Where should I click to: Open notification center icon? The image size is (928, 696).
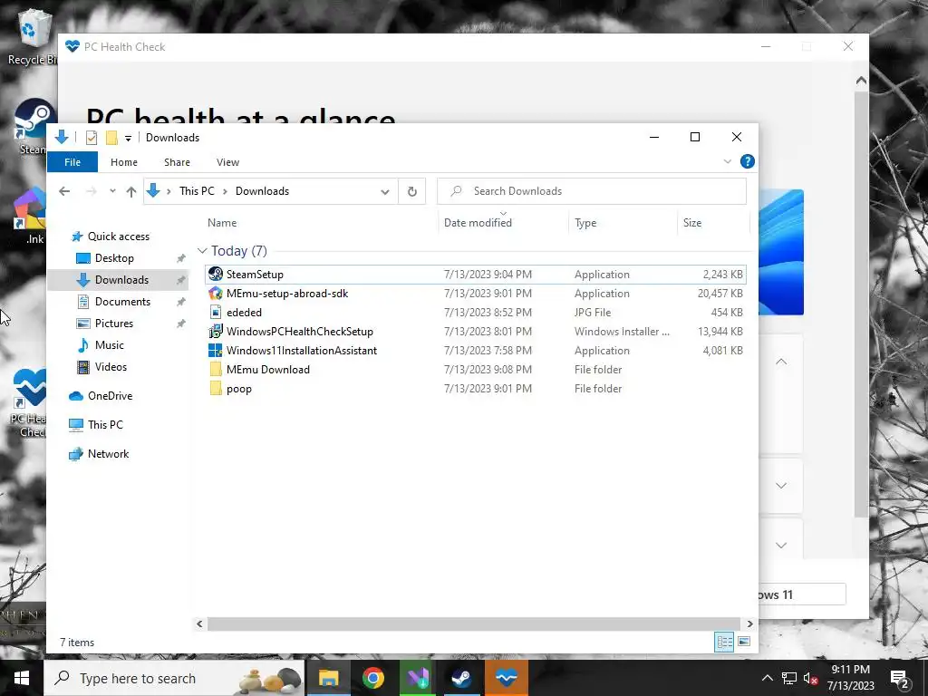900,678
